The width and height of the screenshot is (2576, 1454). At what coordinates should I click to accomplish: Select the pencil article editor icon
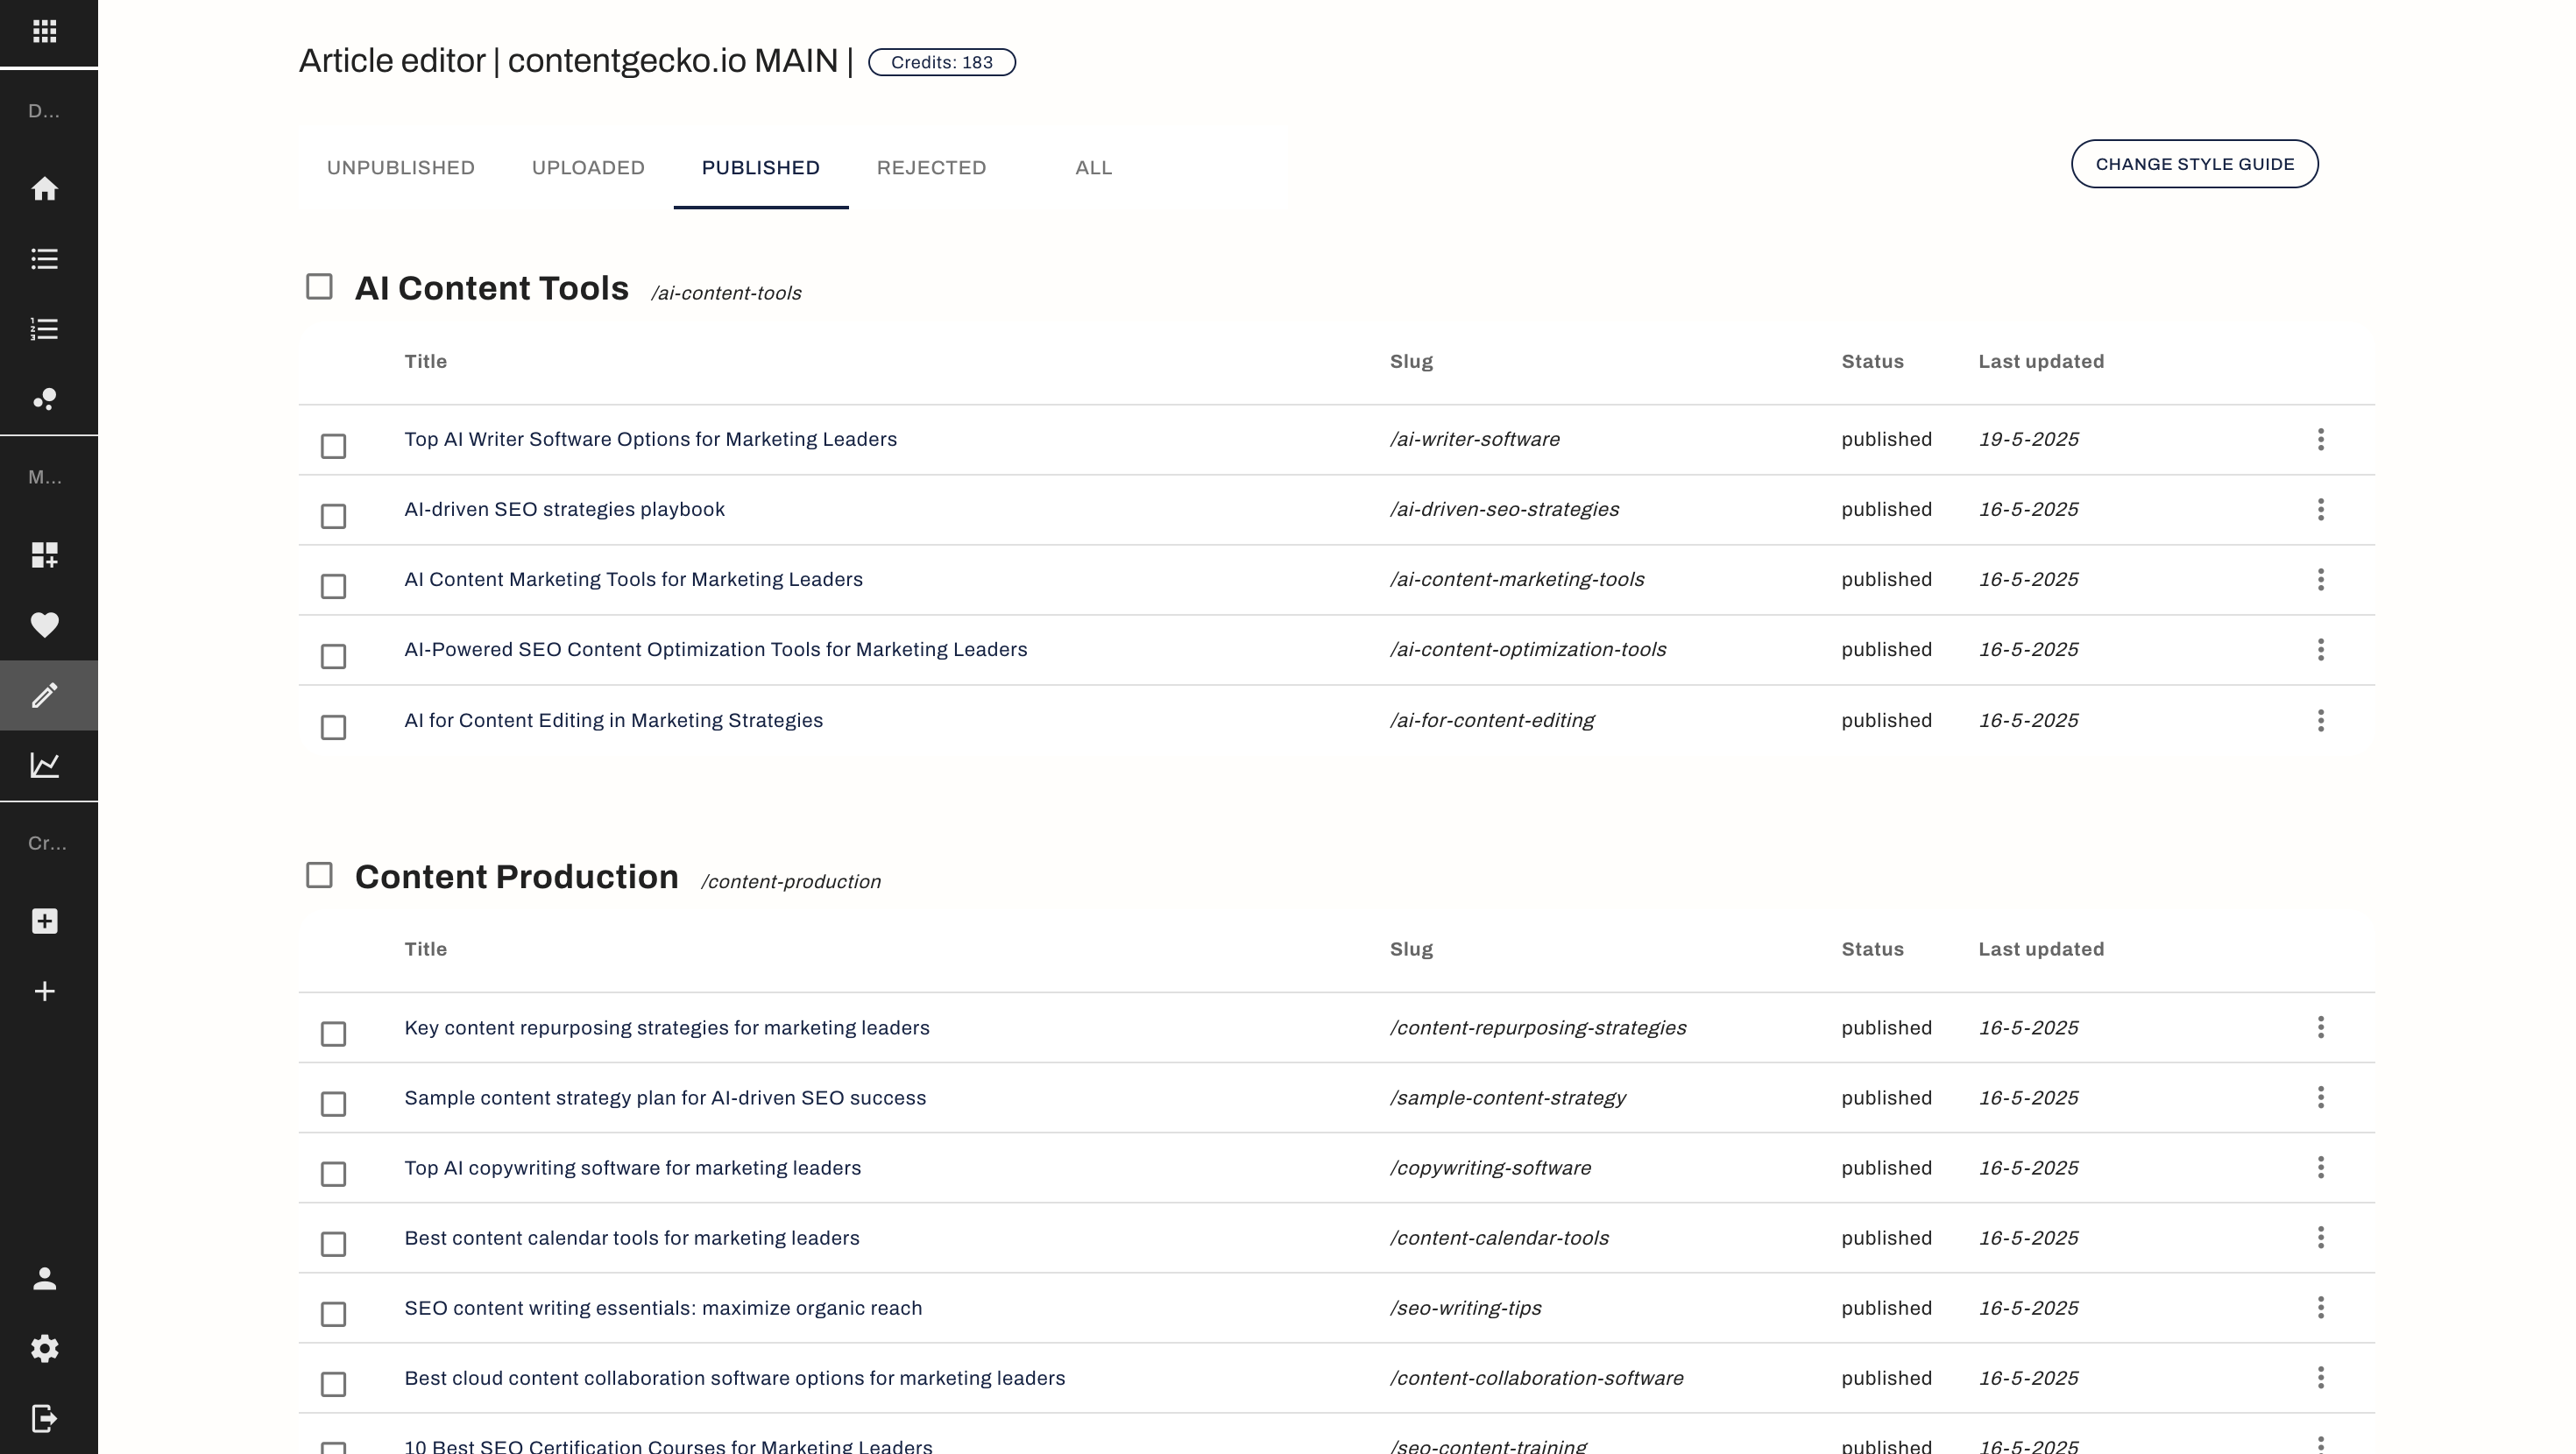[x=44, y=695]
